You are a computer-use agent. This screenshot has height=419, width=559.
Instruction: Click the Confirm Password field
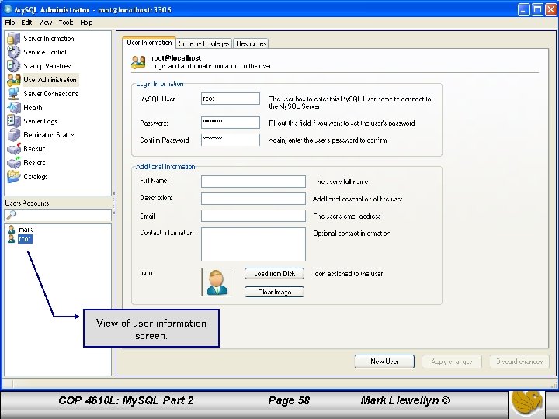coord(231,140)
